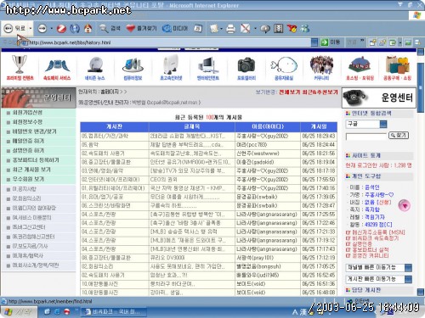Open the shopping bags 공동구매·쇼핑 icon

398,68
